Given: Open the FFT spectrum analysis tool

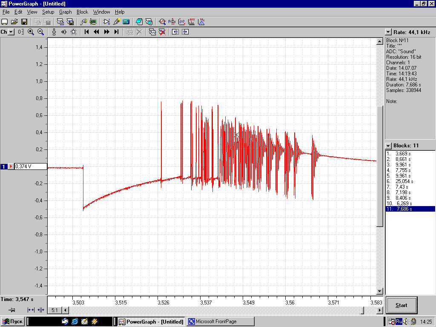Looking at the screenshot, I should (x=191, y=22).
